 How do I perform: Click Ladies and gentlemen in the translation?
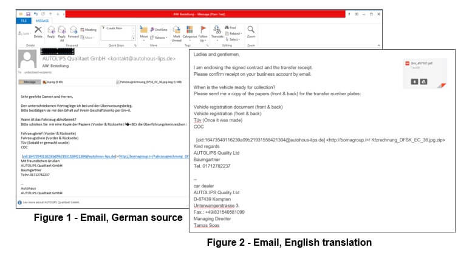pyautogui.click(x=217, y=55)
